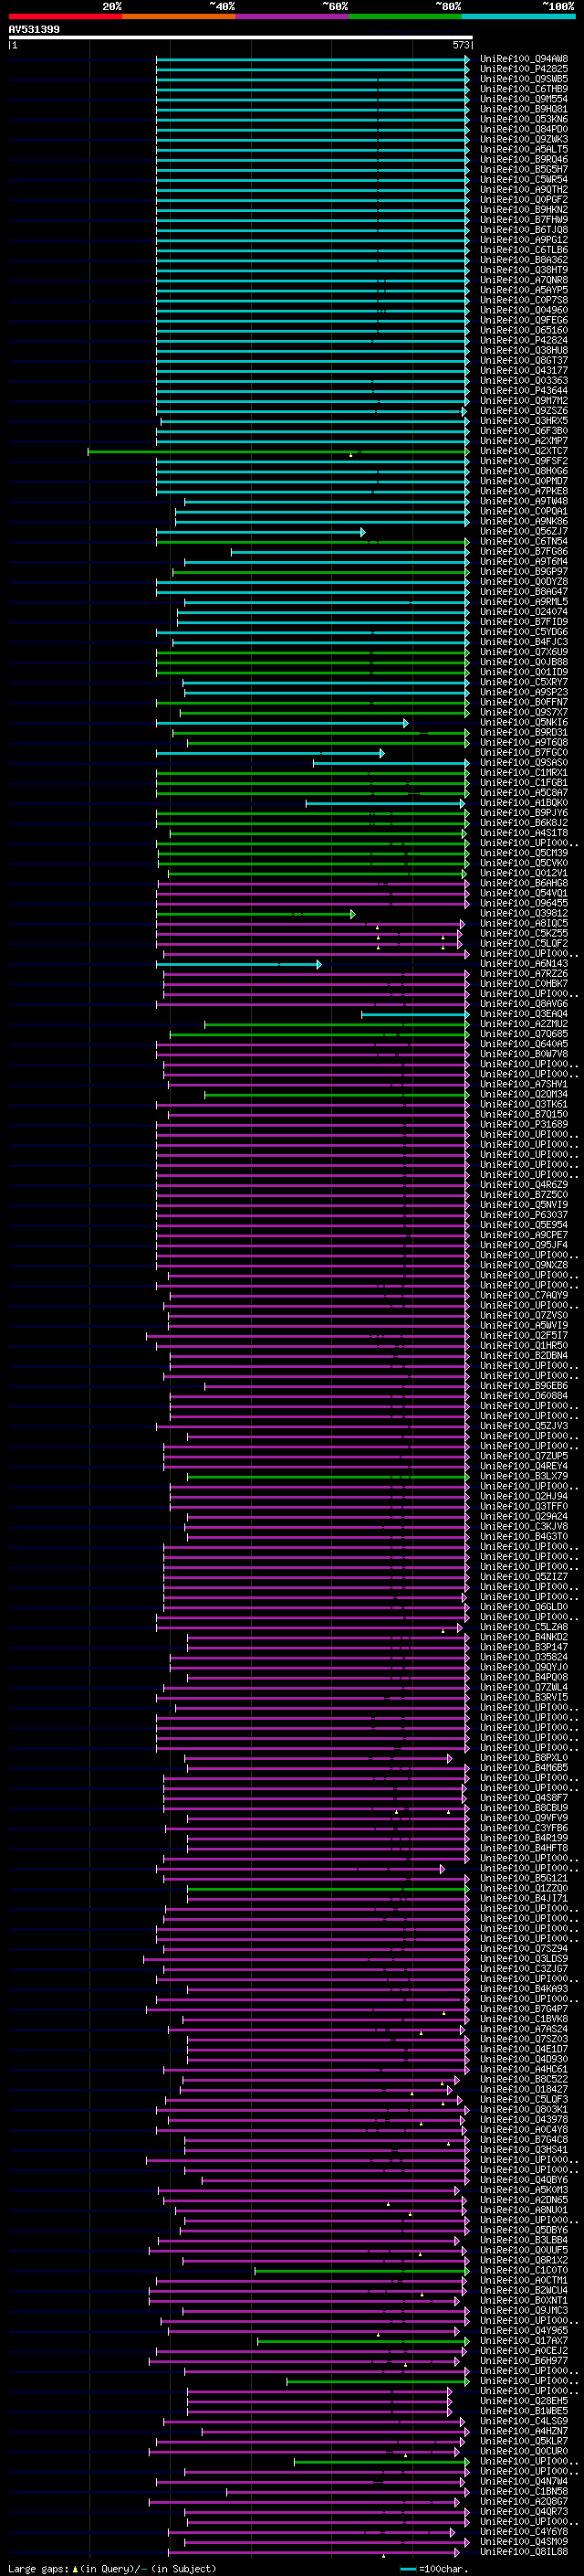This screenshot has width=584, height=2576.
Task: Select the UniRef100_Q9SAS0 label
Action: click(524, 762)
